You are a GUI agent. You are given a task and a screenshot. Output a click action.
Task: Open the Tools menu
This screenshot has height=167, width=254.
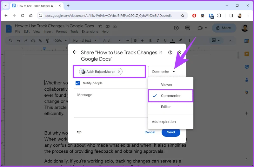click(74, 31)
